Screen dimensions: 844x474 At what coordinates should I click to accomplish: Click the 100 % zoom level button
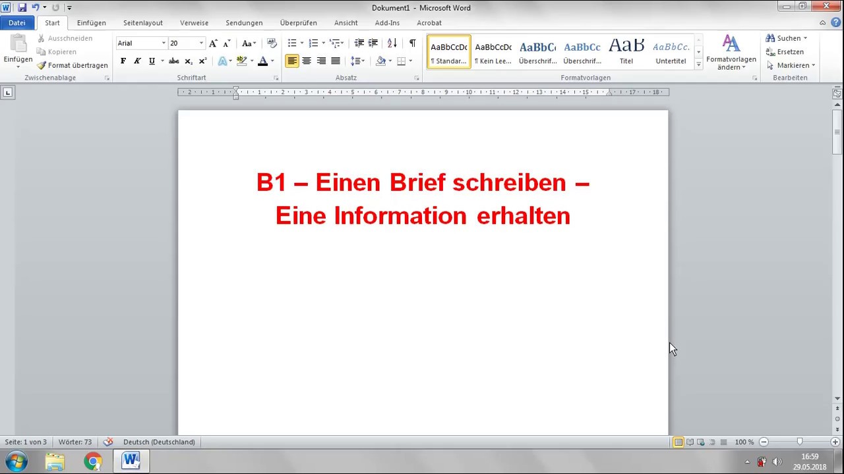tap(744, 442)
